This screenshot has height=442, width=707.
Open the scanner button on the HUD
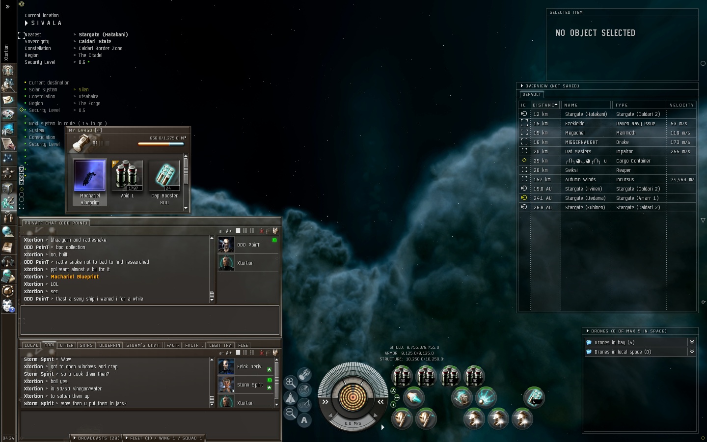coord(304,390)
